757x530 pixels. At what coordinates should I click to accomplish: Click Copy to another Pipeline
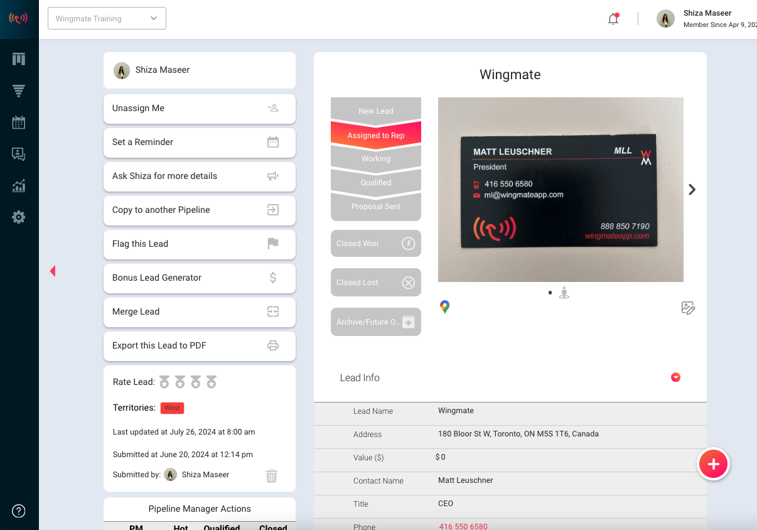coord(200,210)
